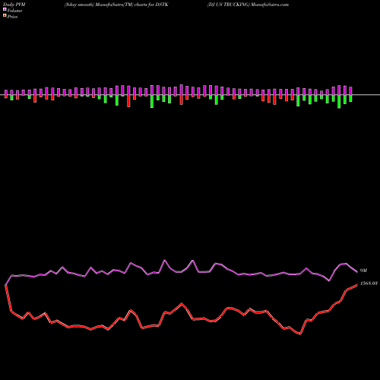Screen dimensions: 380x380
Task: Click the Volume legend label
Action: (x=14, y=11)
